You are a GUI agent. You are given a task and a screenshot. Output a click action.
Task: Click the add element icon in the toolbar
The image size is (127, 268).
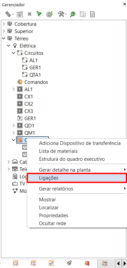point(8,14)
